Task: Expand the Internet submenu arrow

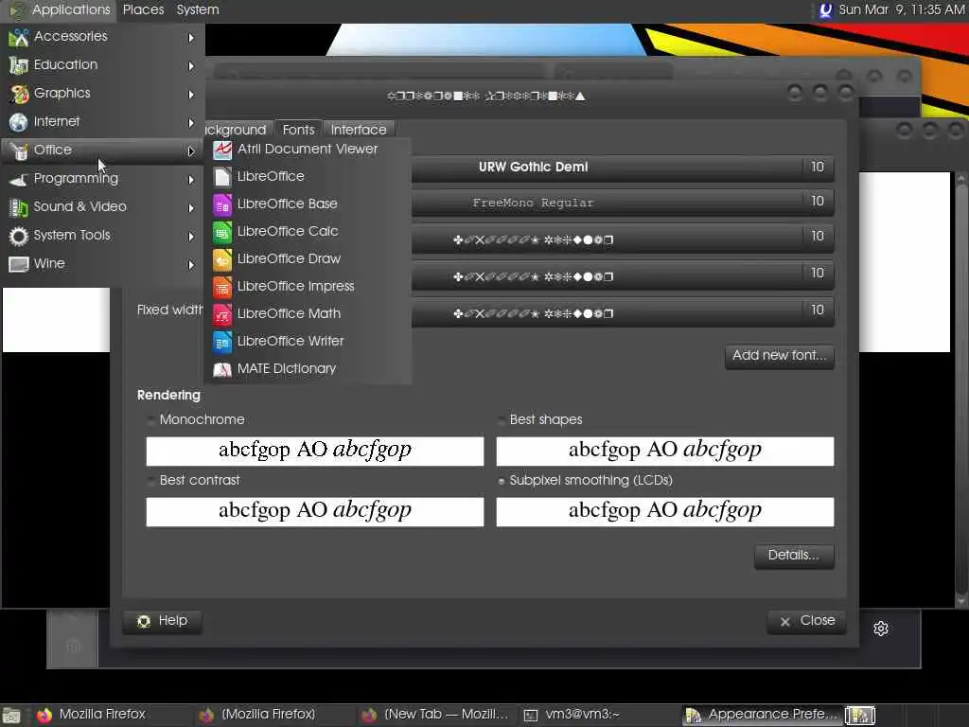Action: tap(191, 122)
